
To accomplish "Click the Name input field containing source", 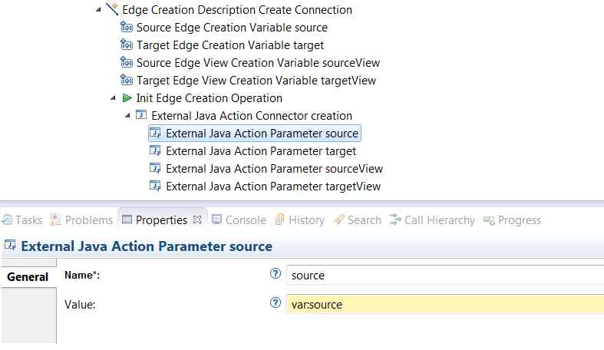I will [x=445, y=275].
